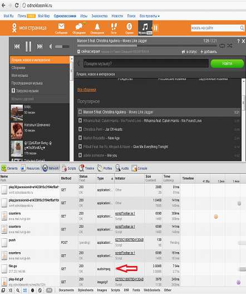Add current track with 'добавить'
The height and width of the screenshot is (300, 246).
pos(209,52)
